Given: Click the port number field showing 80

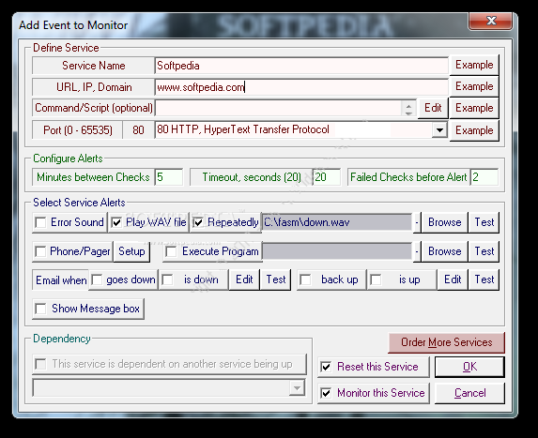Looking at the screenshot, I should pyautogui.click(x=138, y=130).
